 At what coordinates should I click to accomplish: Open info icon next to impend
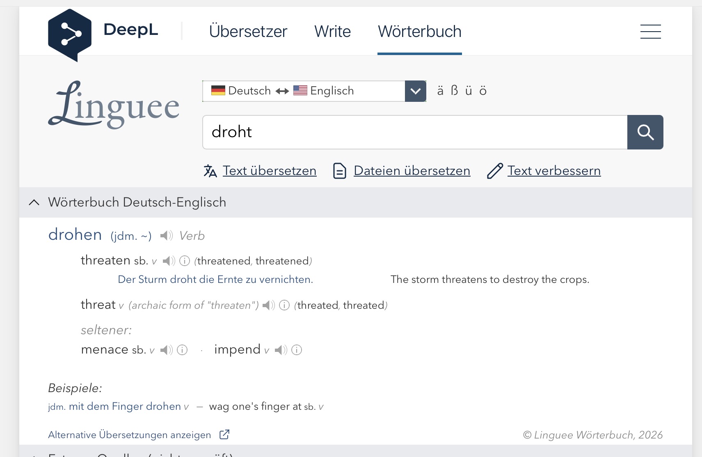pos(297,350)
